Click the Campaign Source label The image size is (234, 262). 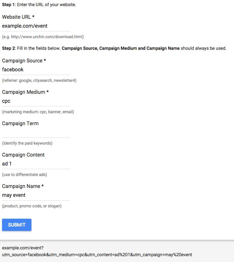[24, 60]
